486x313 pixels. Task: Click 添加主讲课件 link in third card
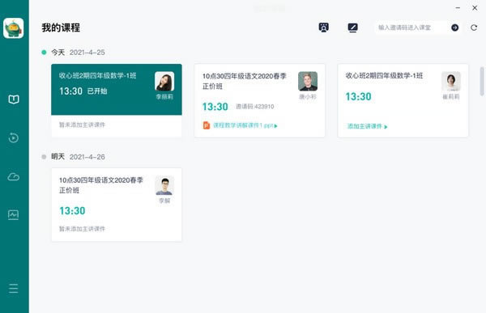point(367,126)
